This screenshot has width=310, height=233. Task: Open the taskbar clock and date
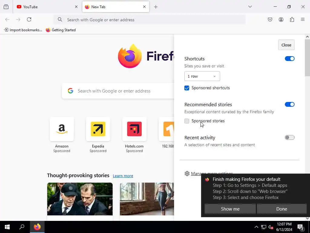point(284,227)
